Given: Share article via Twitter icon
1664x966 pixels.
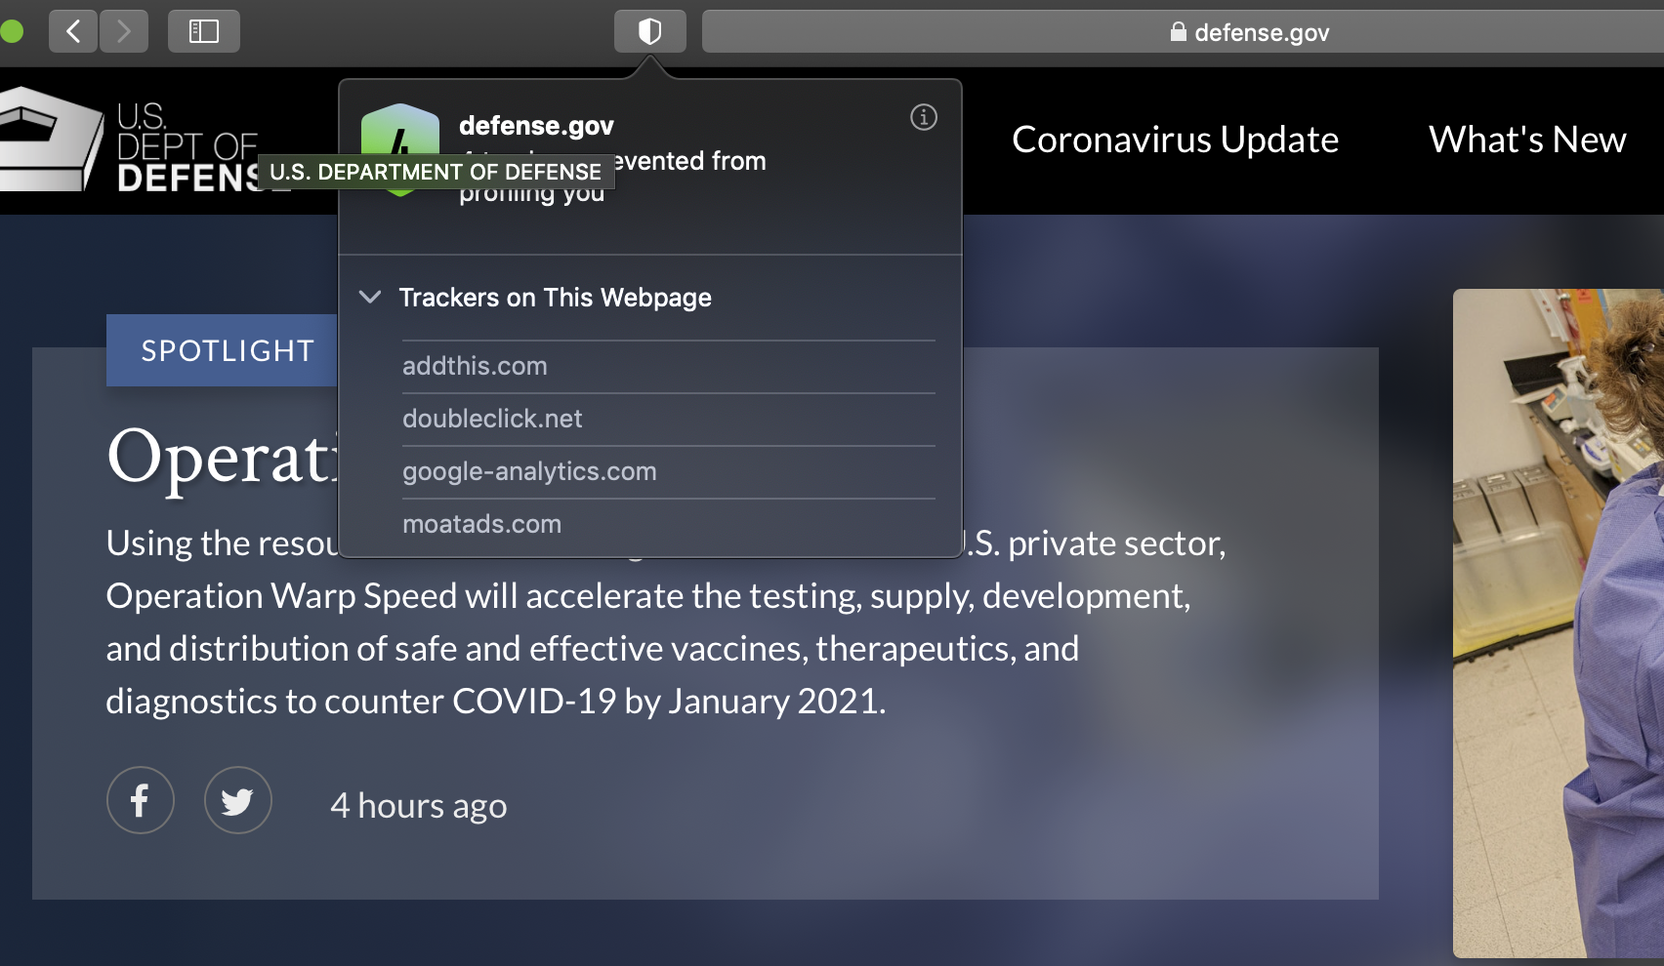Looking at the screenshot, I should 238,800.
